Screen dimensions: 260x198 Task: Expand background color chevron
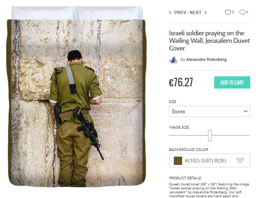tap(240, 160)
